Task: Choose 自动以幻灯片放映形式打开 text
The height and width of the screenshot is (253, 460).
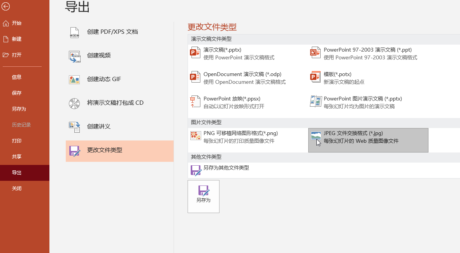Action: [234, 106]
